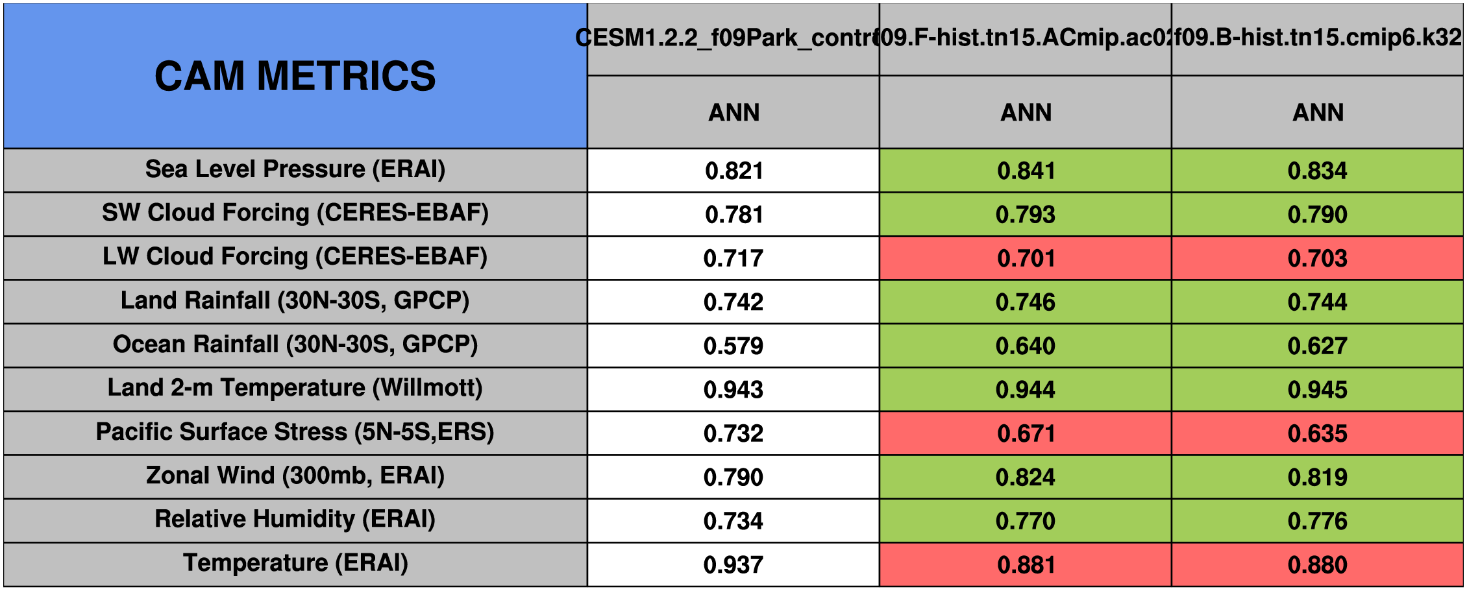The height and width of the screenshot is (591, 1467).
Task: Click the Relative Humidity (ERAI) row label
Action: [x=295, y=519]
